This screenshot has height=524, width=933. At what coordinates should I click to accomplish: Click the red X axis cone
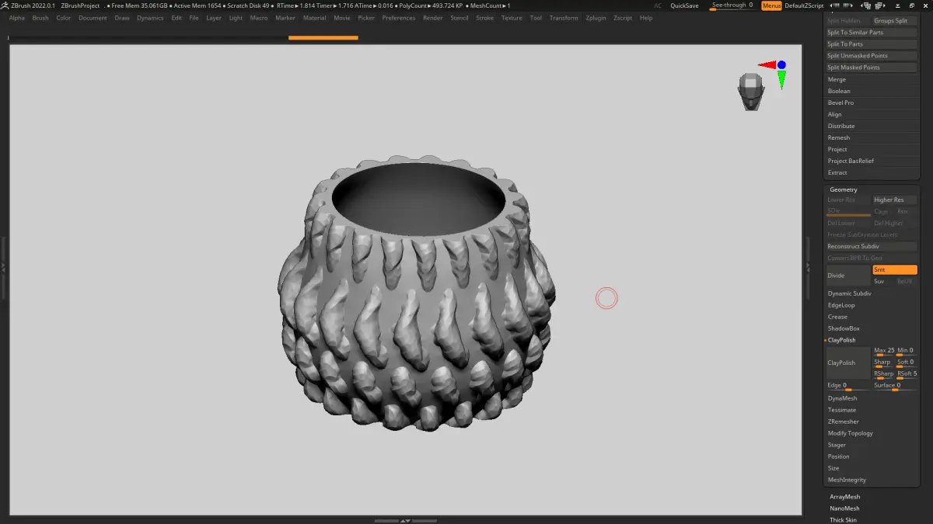click(x=767, y=65)
